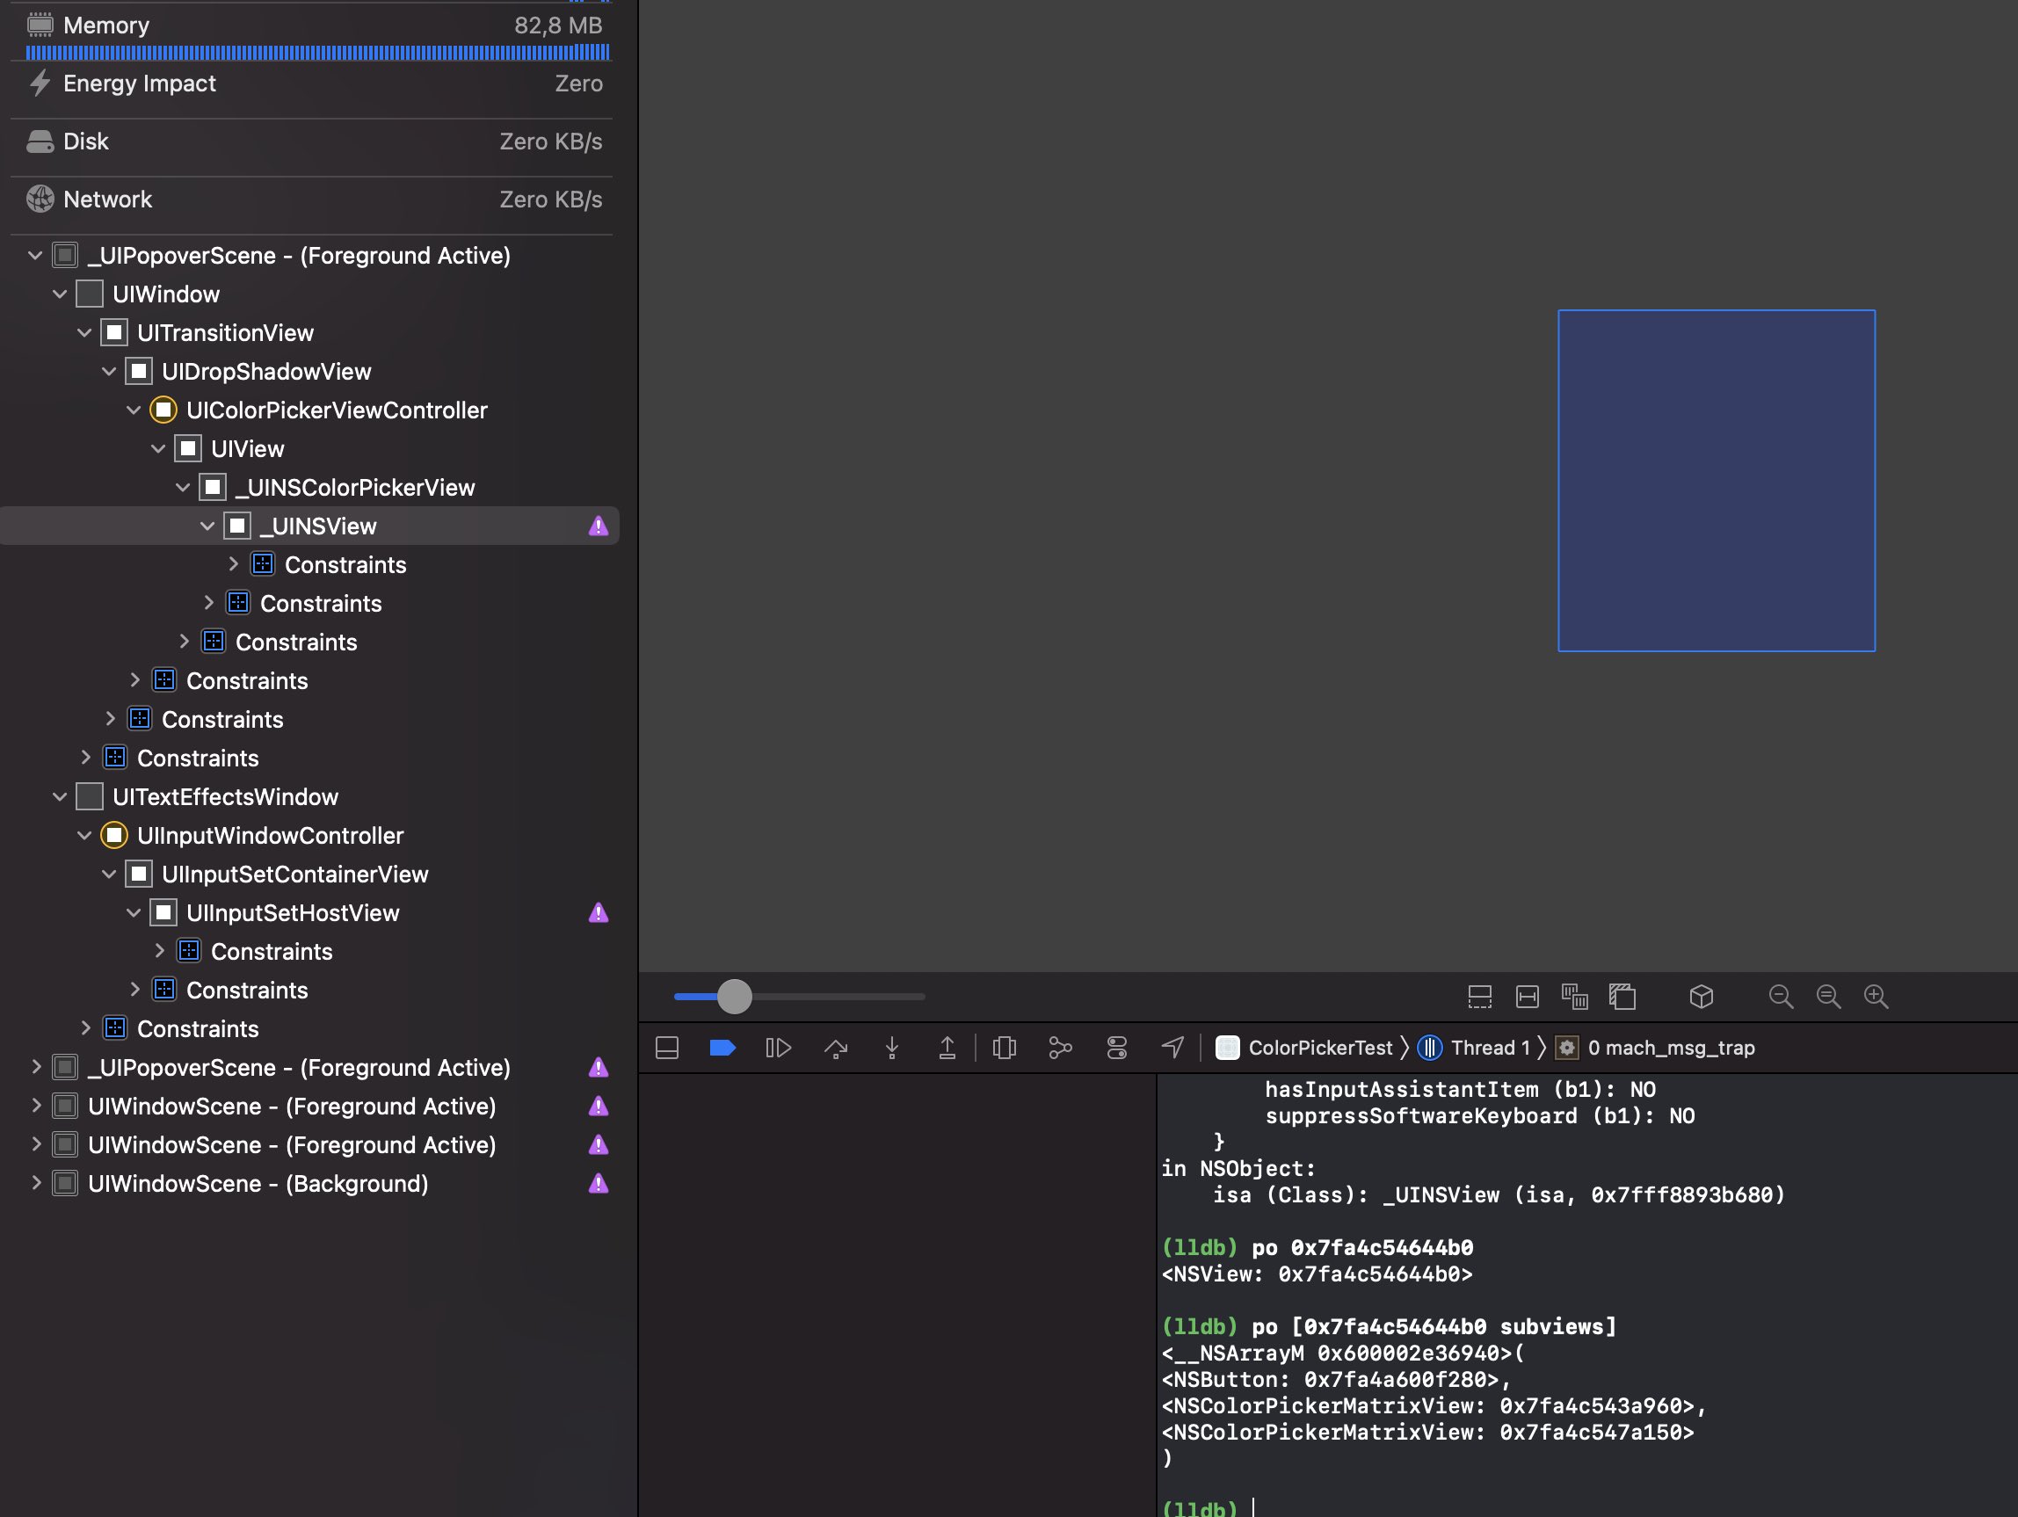This screenshot has width=2018, height=1517.
Task: Click the Memory usage bar graph
Action: [317, 53]
